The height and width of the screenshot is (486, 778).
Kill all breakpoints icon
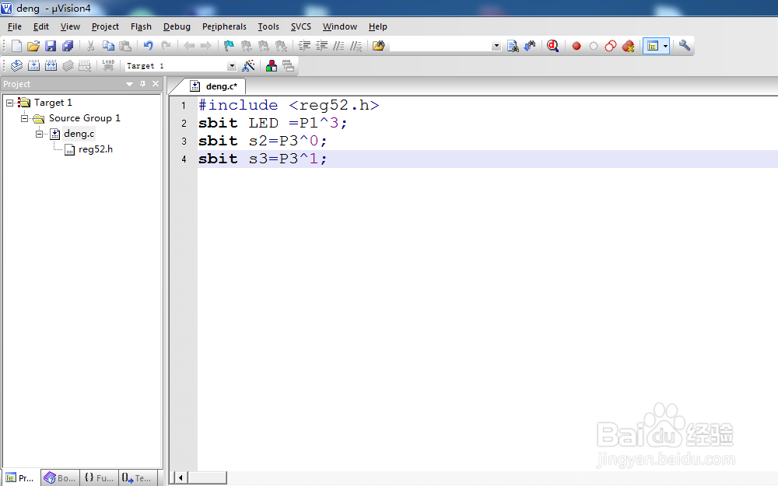(x=628, y=46)
